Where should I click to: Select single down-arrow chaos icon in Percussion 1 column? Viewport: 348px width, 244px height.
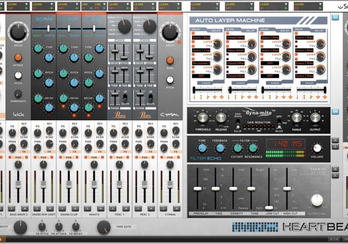point(194,97)
